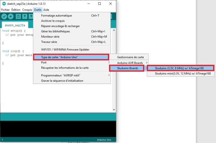Image resolution: width=216 pixels, height=143 pixels.
Task: Expand the Port submenu
Action: click(x=71, y=62)
